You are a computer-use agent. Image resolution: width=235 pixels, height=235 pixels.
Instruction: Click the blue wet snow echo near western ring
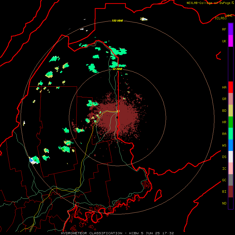(31, 160)
